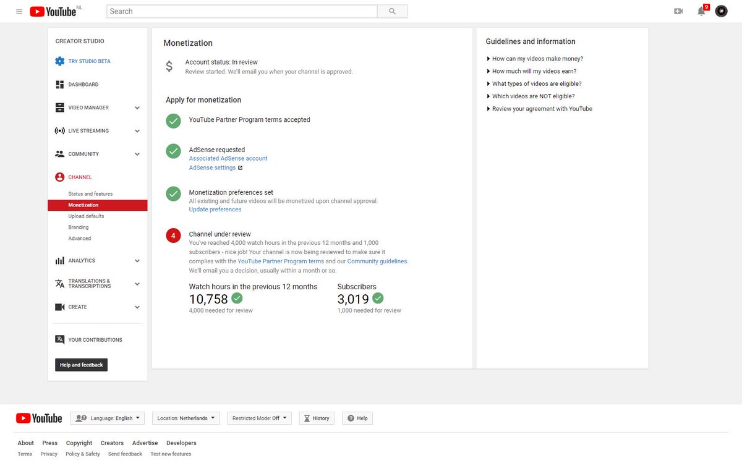Click the Try Studio Beta label
The width and height of the screenshot is (742, 471).
90,62
